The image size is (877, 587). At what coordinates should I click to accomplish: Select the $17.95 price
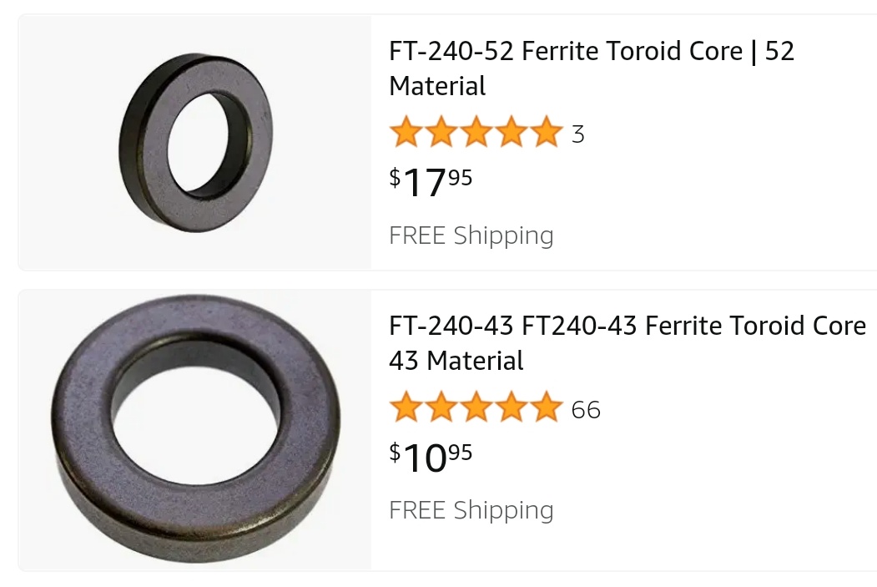pyautogui.click(x=431, y=181)
